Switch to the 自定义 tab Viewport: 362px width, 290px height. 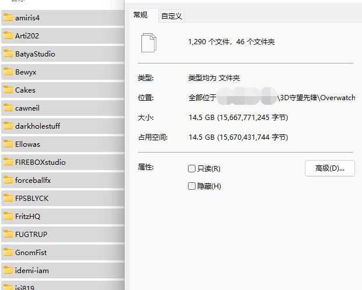(172, 16)
